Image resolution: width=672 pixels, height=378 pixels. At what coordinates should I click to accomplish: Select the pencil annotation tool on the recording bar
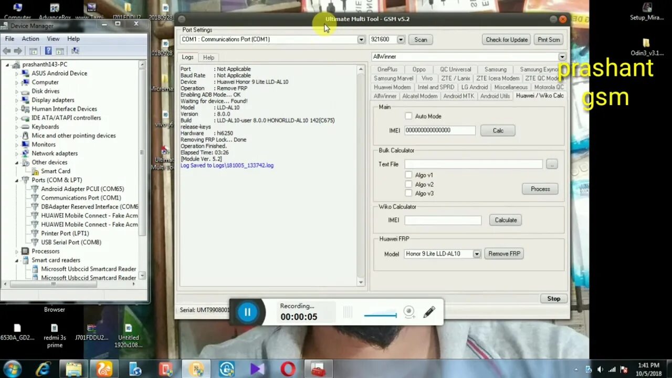coord(429,312)
